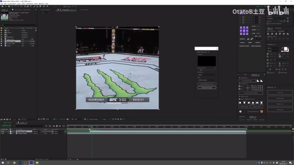Click new composition icon in Project panel footer

click(x=7, y=119)
